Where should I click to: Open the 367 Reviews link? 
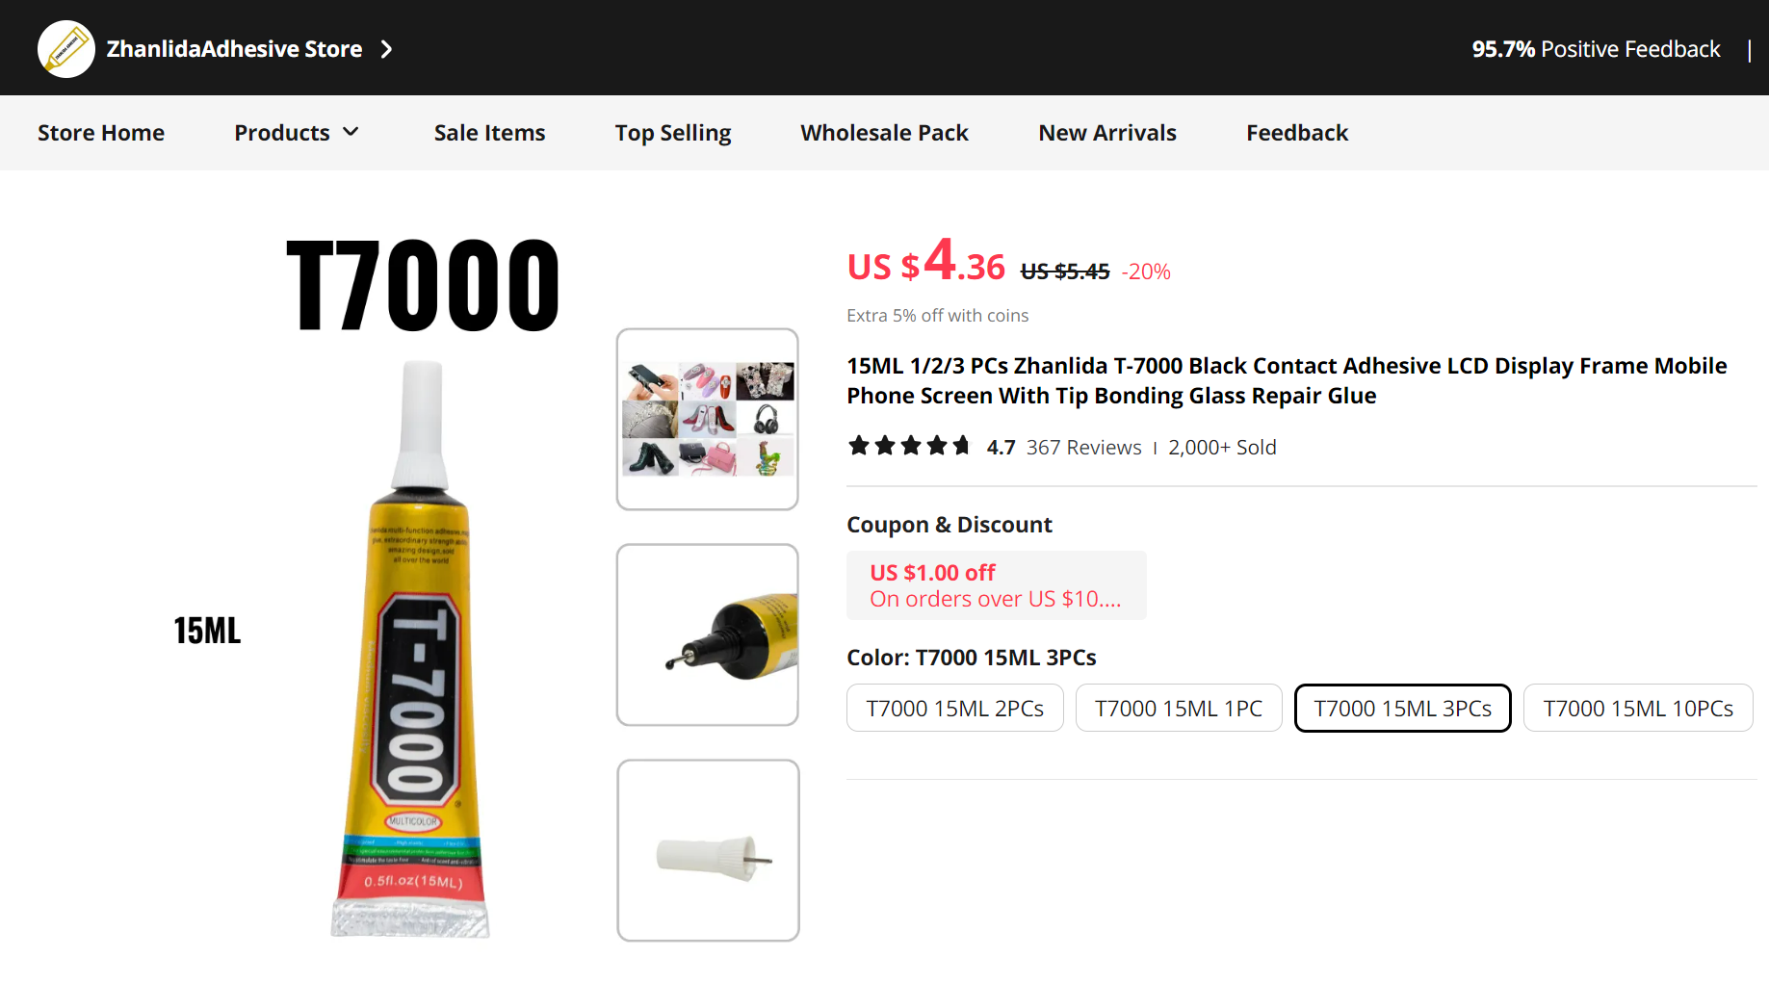point(1083,448)
